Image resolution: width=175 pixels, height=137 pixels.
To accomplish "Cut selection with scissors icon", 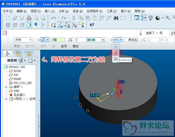I will click(x=74, y=18).
